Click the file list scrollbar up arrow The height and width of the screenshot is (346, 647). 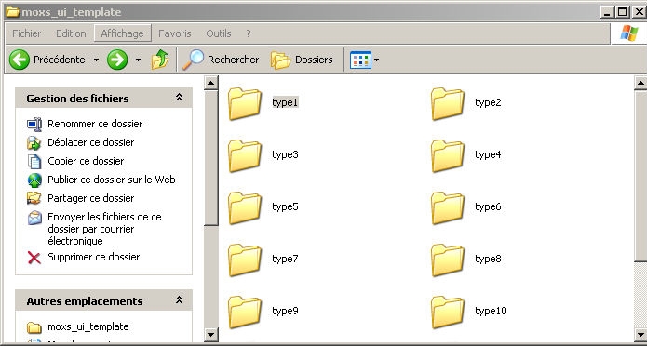pyautogui.click(x=640, y=84)
